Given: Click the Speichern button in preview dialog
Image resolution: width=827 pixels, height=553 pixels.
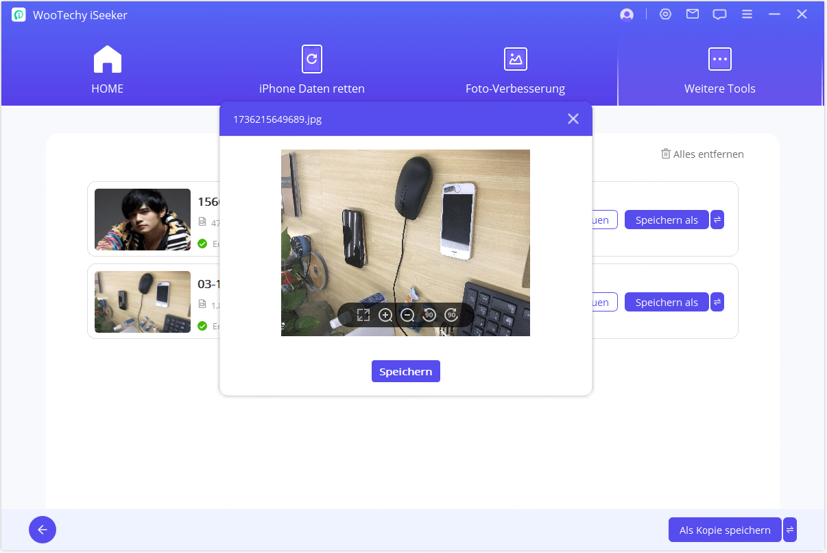Looking at the screenshot, I should tap(406, 371).
